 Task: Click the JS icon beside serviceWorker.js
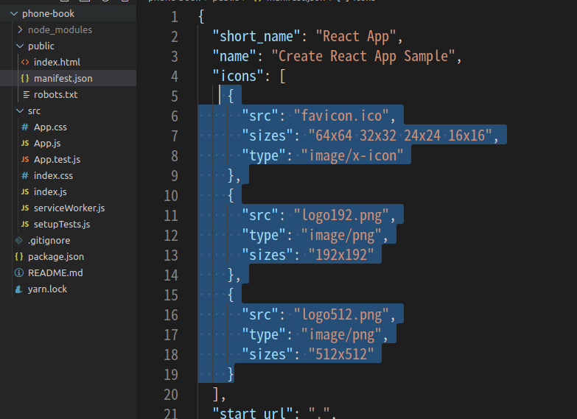click(25, 208)
